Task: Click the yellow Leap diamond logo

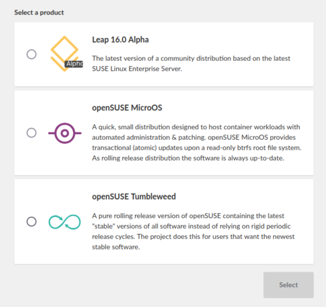Action: pos(65,54)
